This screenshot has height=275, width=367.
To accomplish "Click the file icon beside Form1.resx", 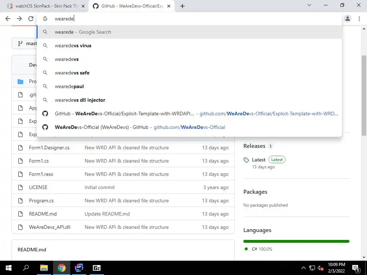I will point(20,174).
